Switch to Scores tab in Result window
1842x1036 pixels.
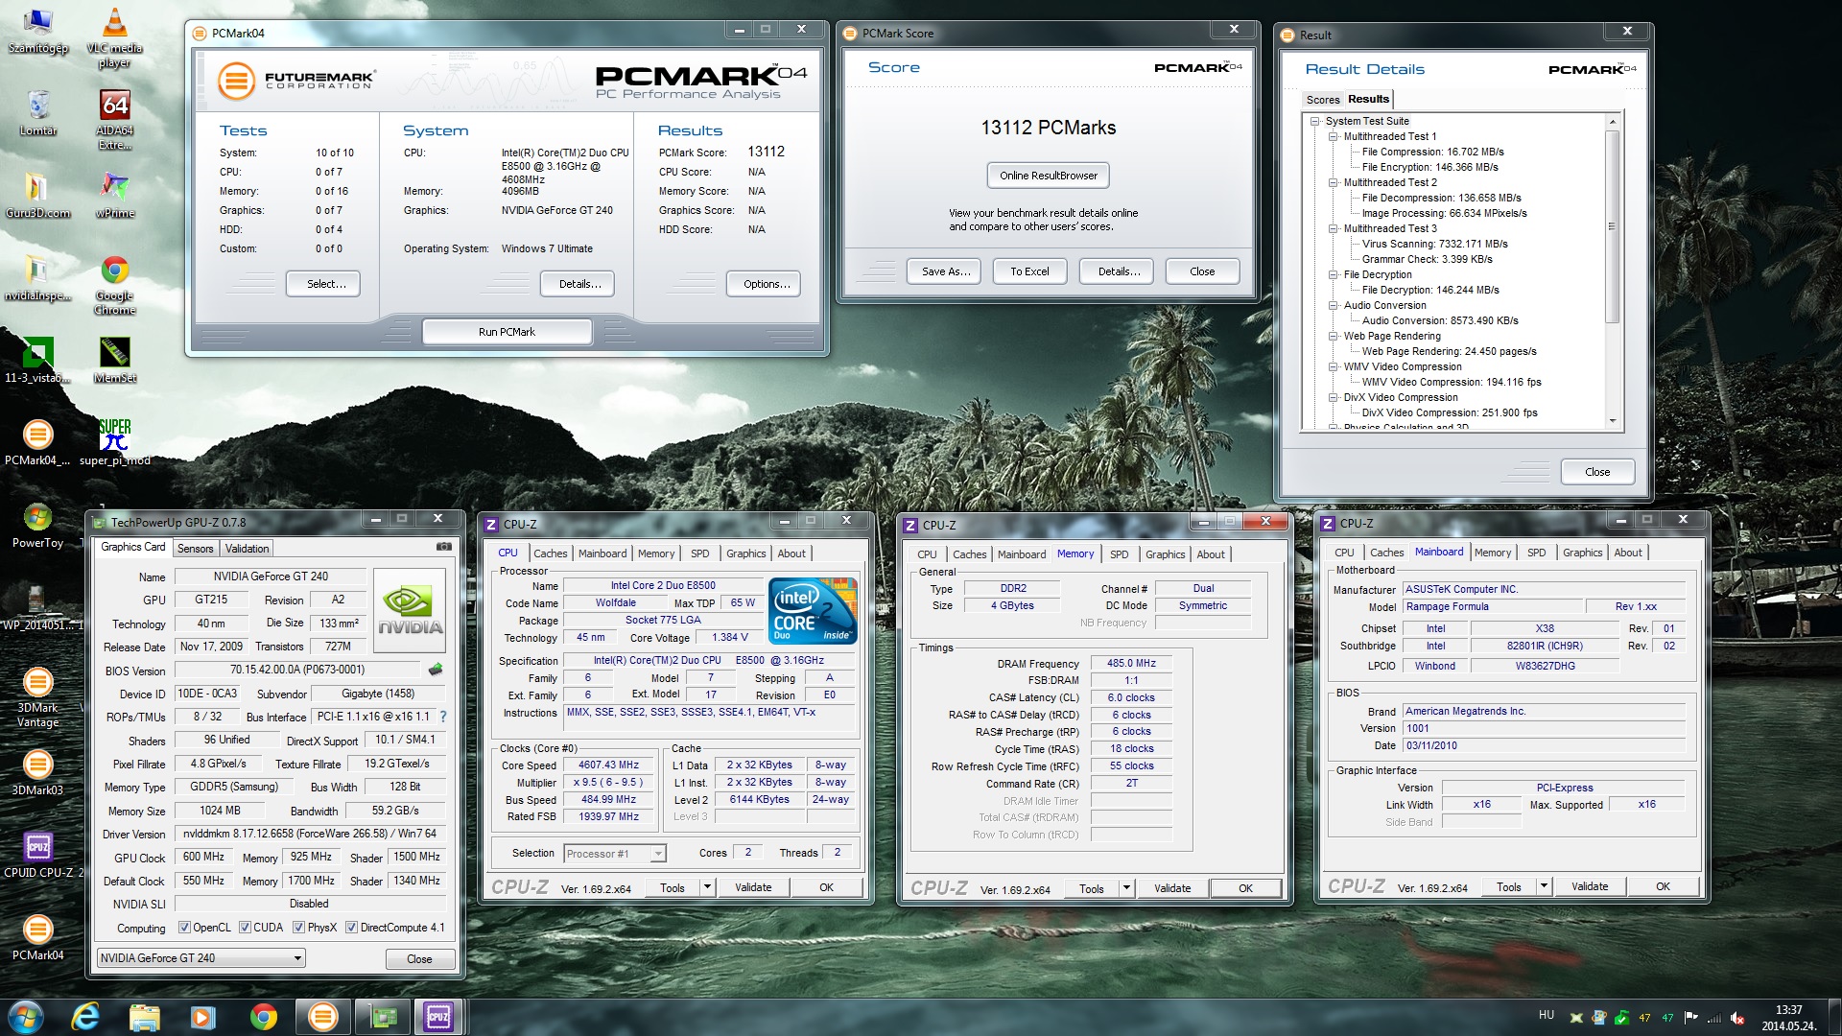coord(1322,100)
